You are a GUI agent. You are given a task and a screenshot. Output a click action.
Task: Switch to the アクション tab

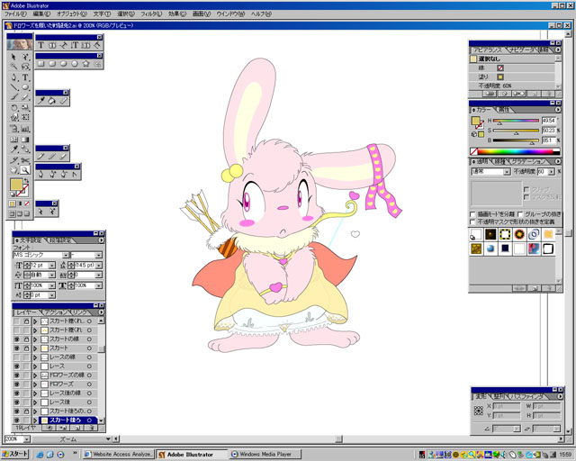coord(56,312)
